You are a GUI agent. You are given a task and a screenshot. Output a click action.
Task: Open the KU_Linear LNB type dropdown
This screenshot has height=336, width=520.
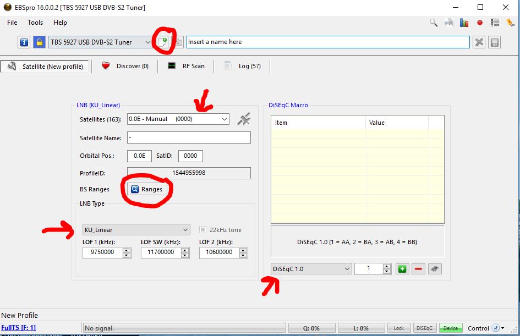(x=136, y=230)
